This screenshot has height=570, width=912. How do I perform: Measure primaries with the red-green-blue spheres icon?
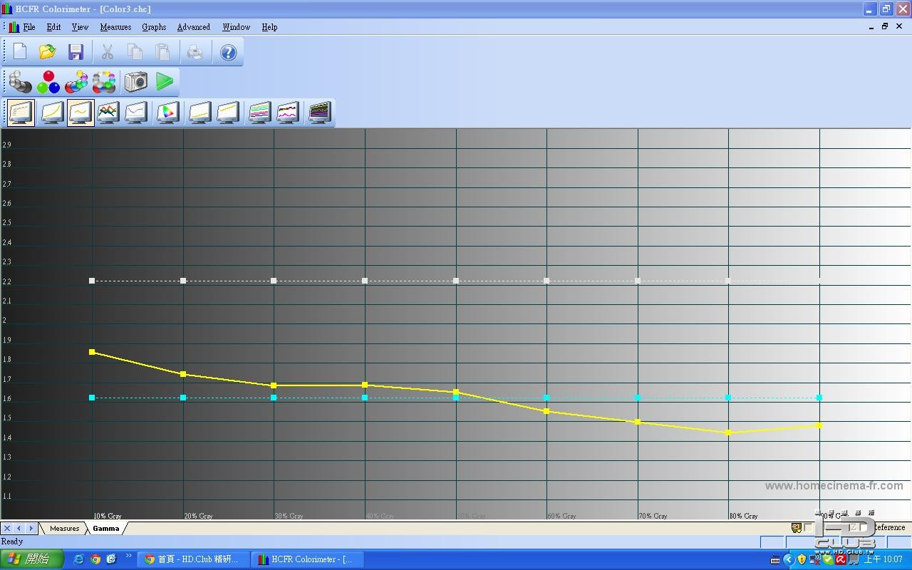[48, 82]
